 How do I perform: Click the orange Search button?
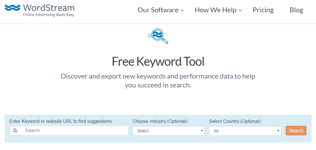click(x=296, y=131)
